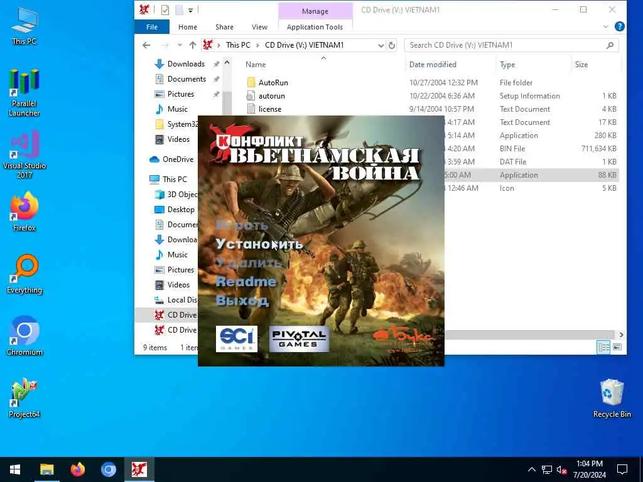
Task: Go back with Explorer's back arrow
Action: pos(146,45)
